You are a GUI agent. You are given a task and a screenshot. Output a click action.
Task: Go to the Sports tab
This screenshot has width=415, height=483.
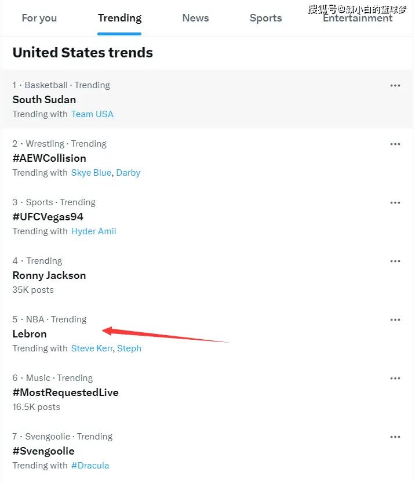(x=265, y=18)
